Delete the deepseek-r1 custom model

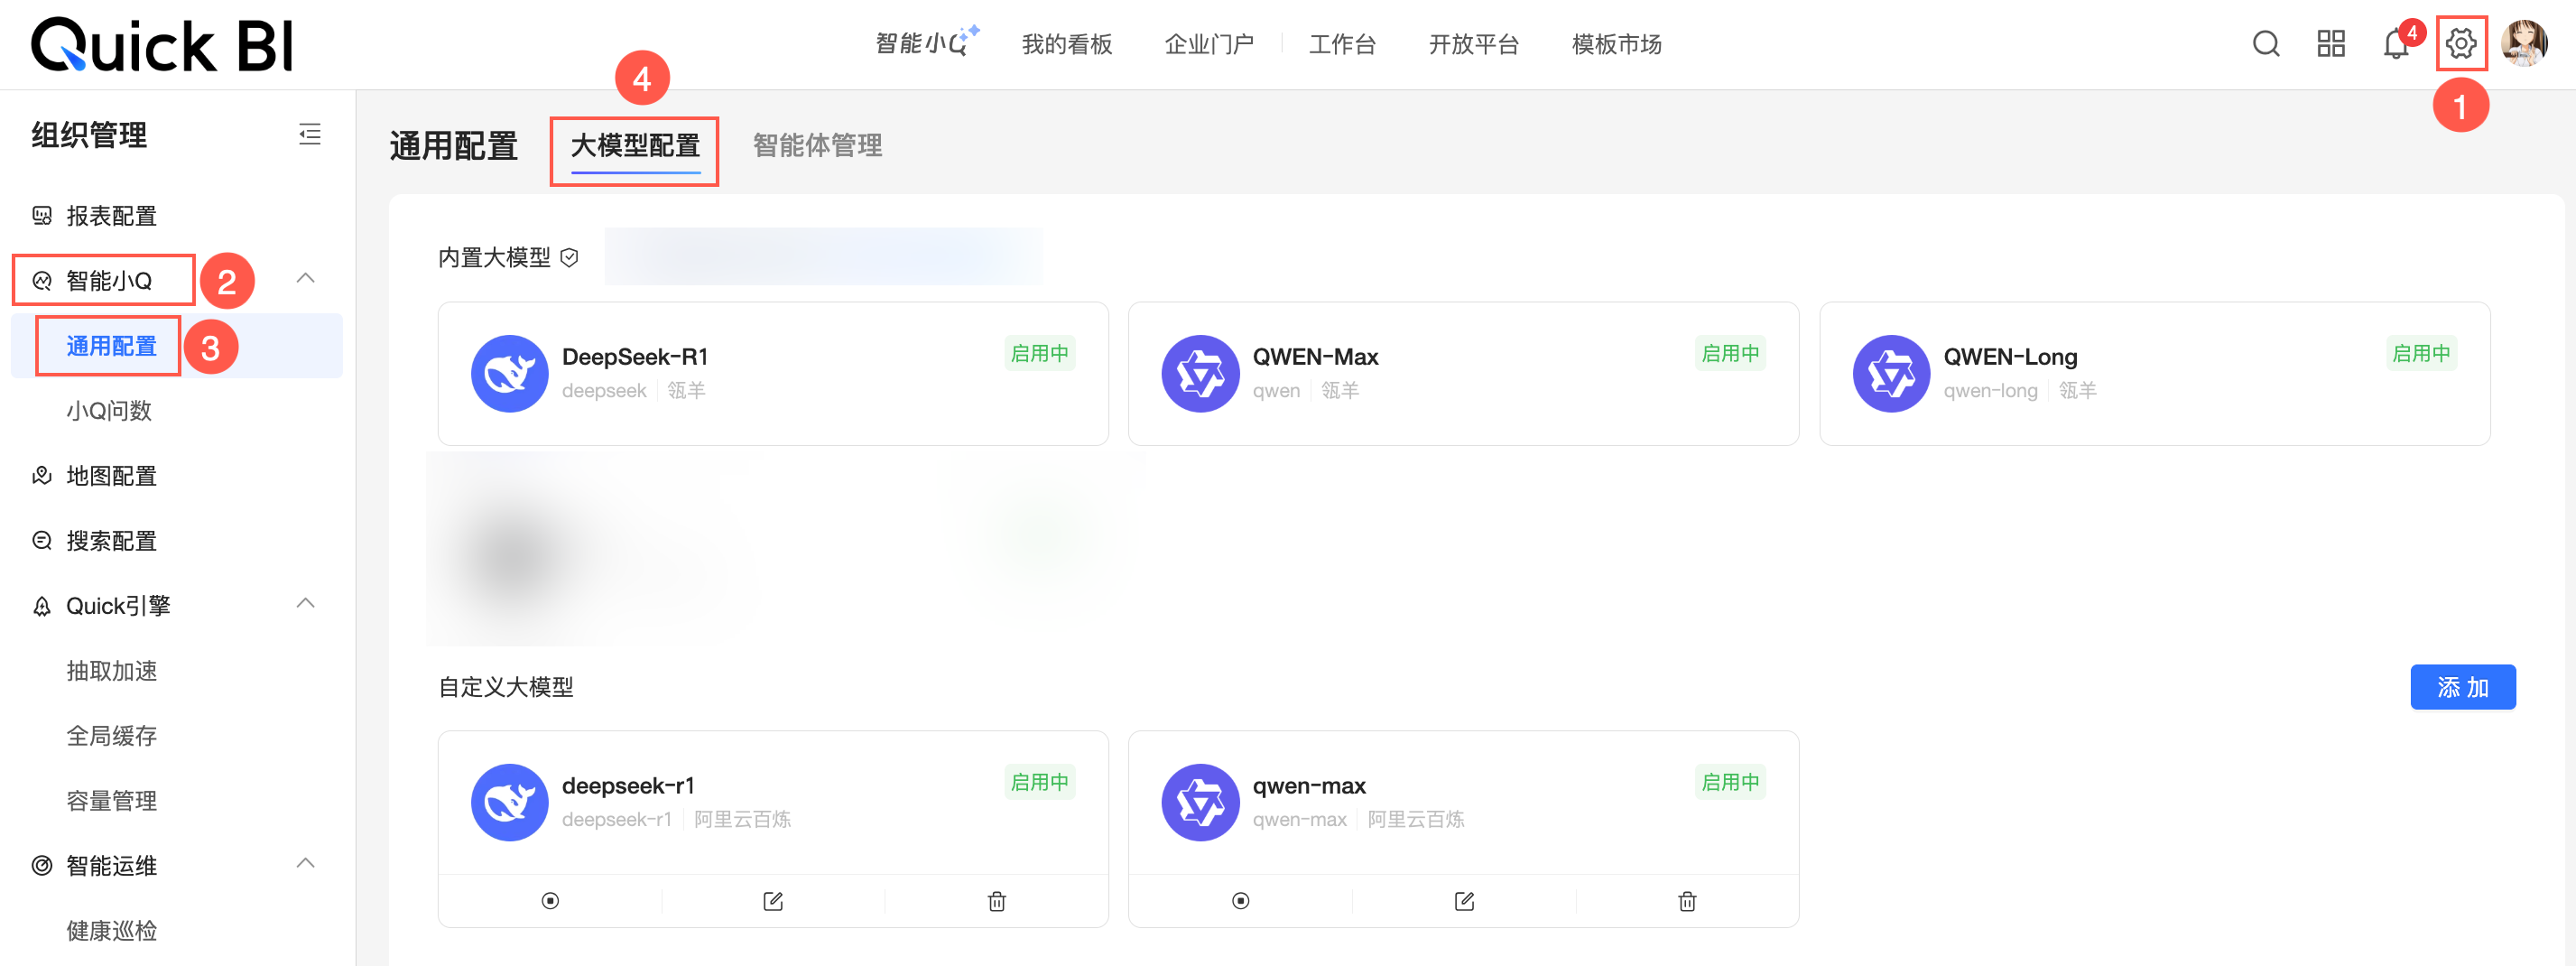pos(997,901)
